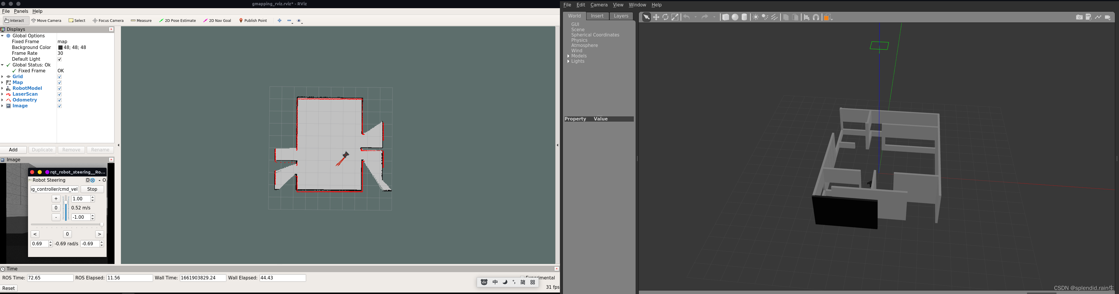Screen dimensions: 1119x294
Task: Toggle the RobotModel display checkbox
Action: pos(60,88)
